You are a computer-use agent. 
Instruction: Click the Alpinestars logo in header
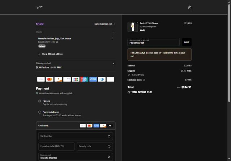tap(40, 7)
